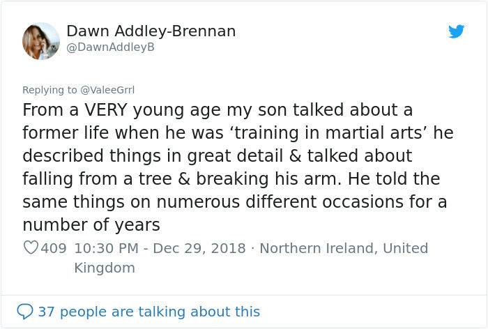
Task: Click the speech bubble conversation icon
Action: (24, 311)
